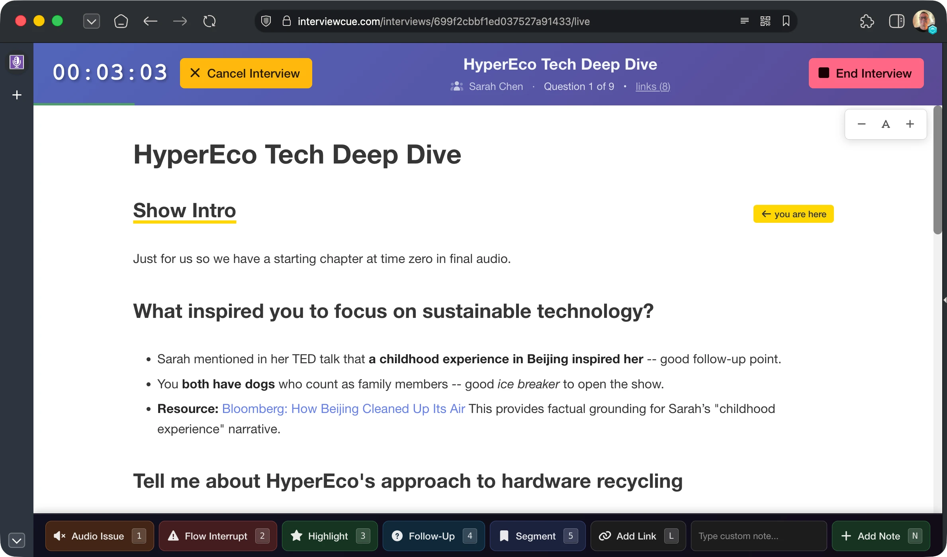This screenshot has height=557, width=947.
Task: Increase font size with the plus button
Action: [x=910, y=124]
